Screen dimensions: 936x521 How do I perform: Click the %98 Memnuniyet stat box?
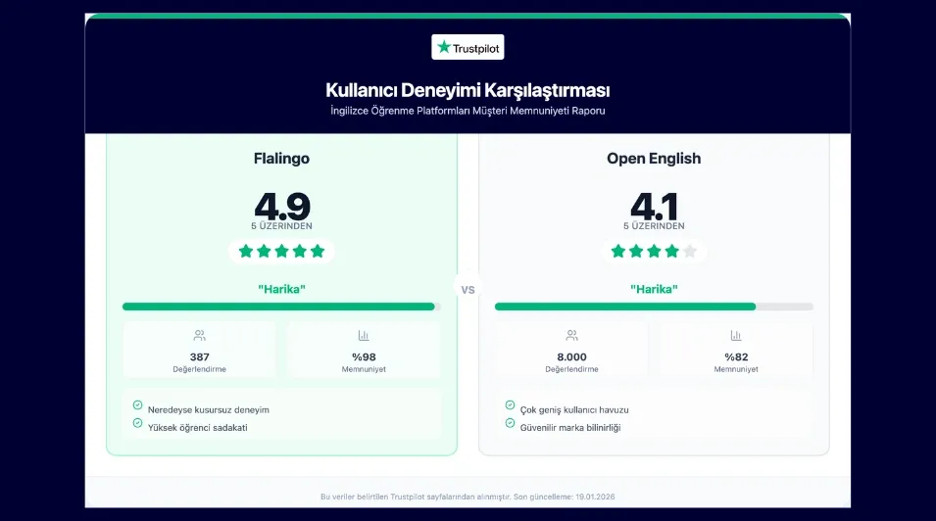tap(364, 350)
